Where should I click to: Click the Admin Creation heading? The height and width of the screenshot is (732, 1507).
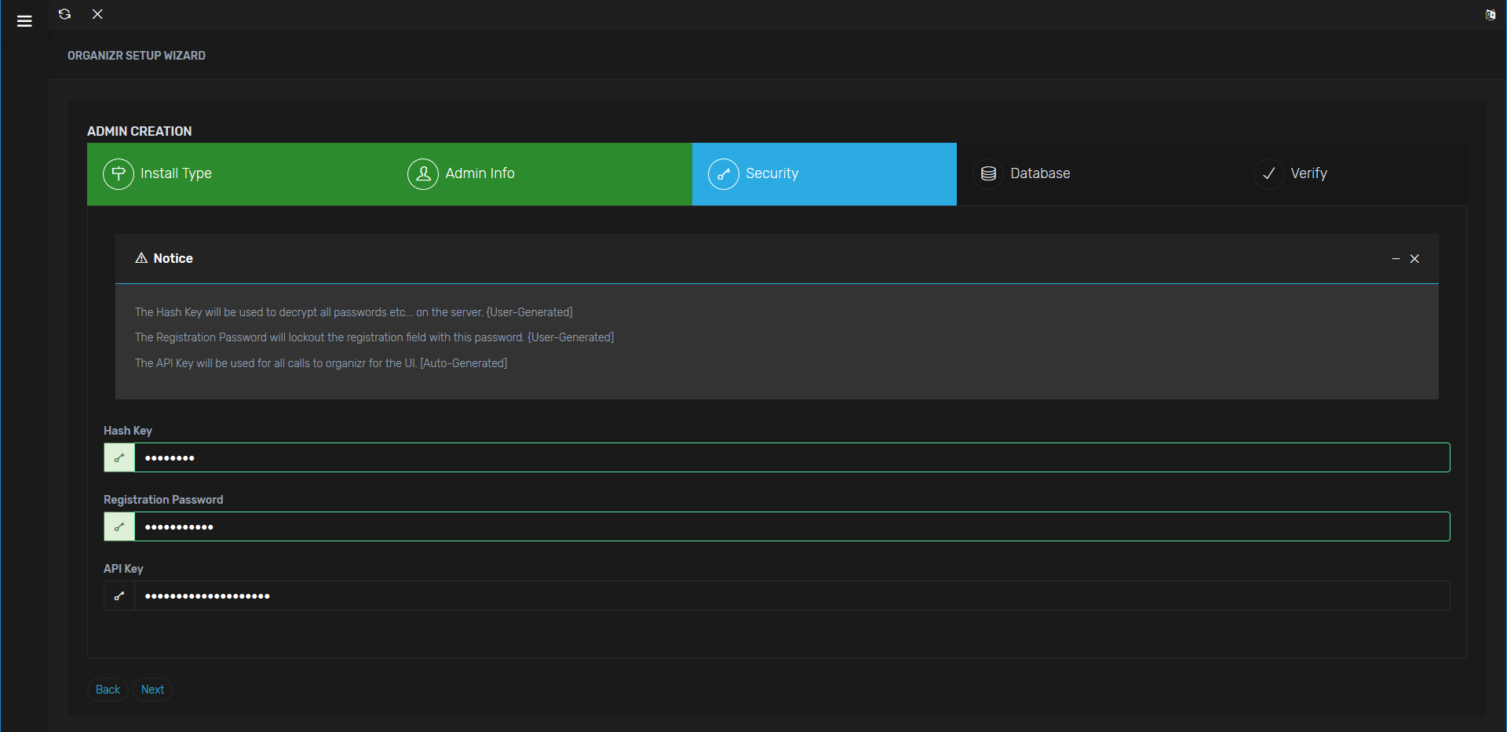[139, 131]
